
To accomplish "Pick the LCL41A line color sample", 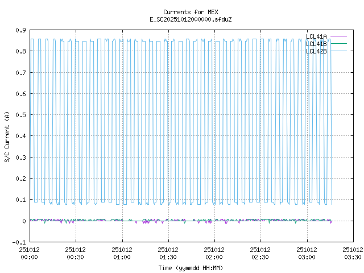I will point(338,36).
